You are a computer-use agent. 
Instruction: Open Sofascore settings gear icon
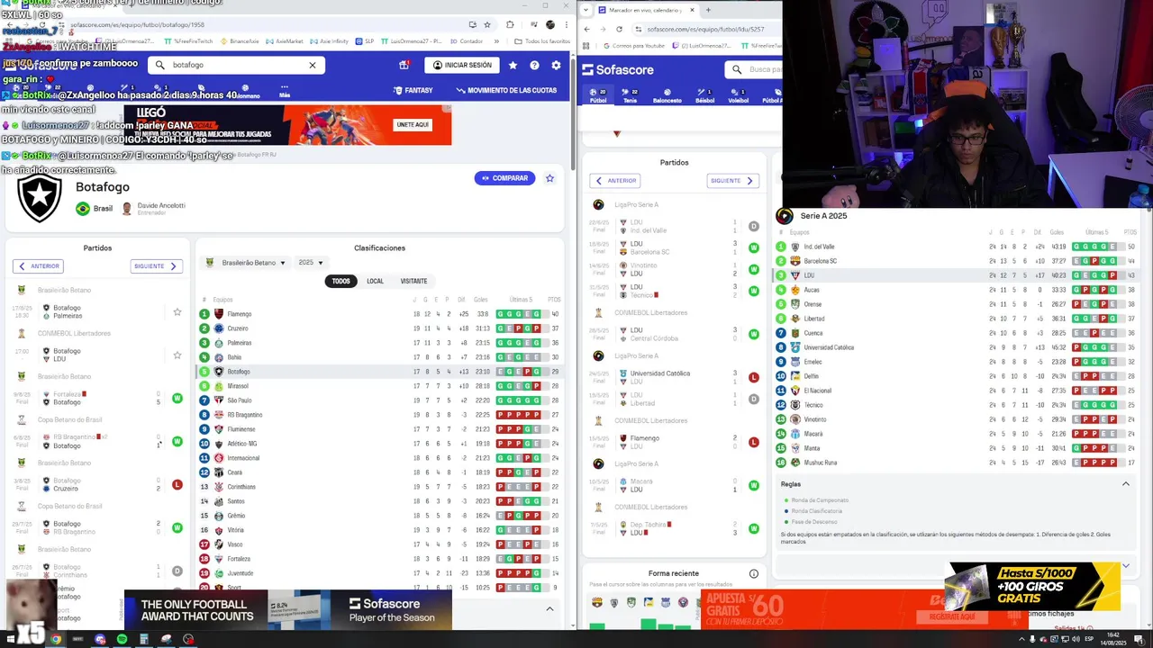(556, 65)
